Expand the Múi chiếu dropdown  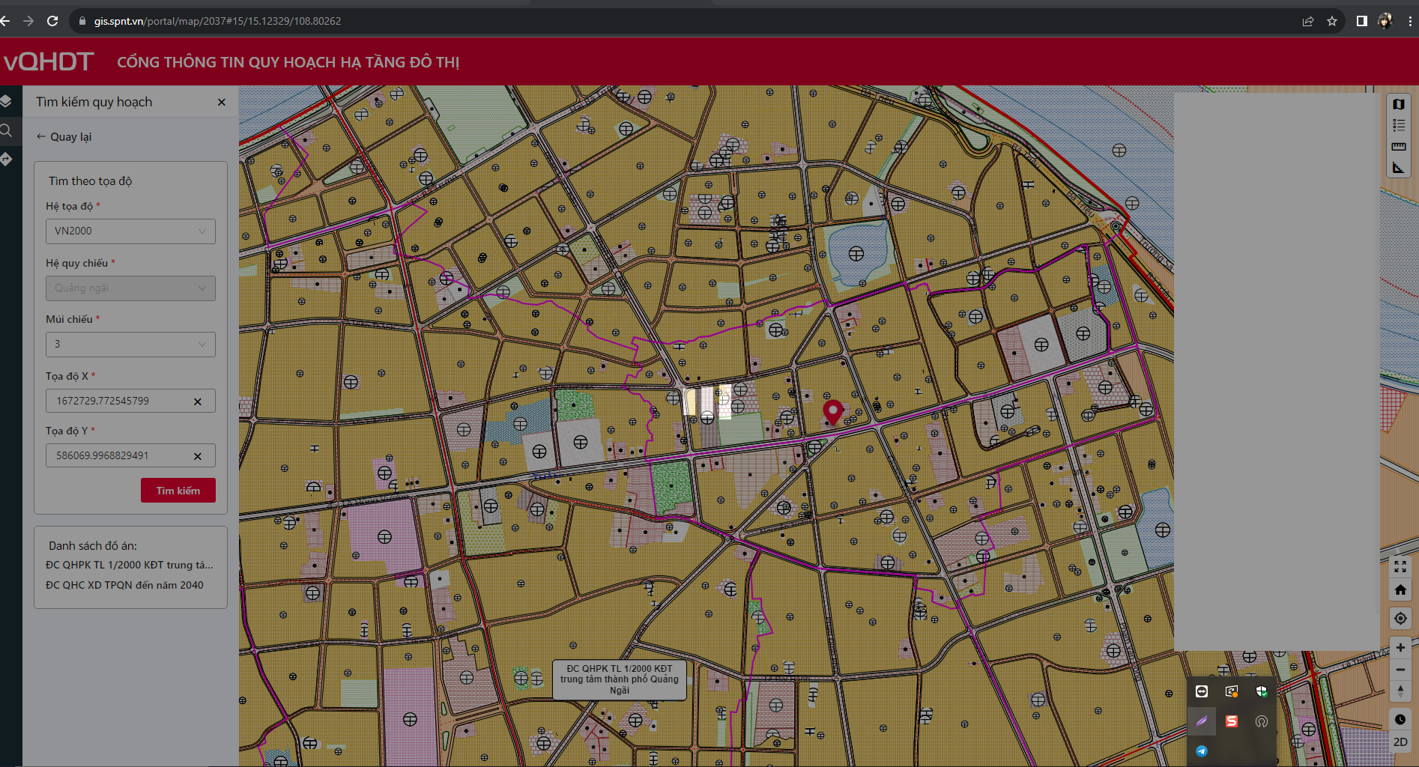130,344
